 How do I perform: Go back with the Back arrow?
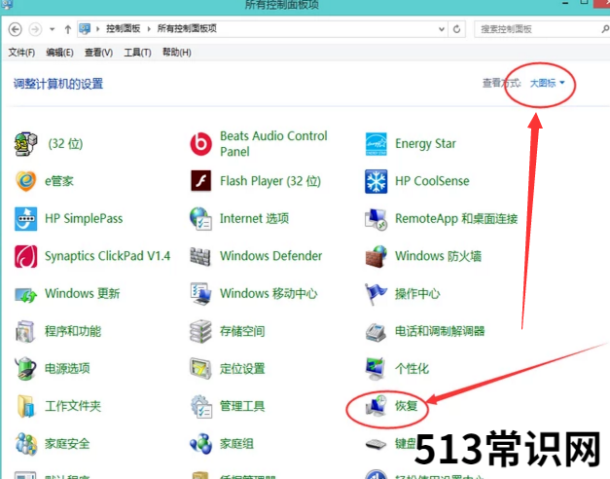16,29
